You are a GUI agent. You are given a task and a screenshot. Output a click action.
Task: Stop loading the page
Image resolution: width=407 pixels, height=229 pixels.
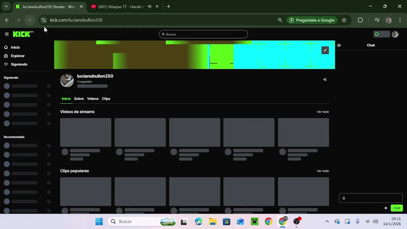click(x=30, y=20)
